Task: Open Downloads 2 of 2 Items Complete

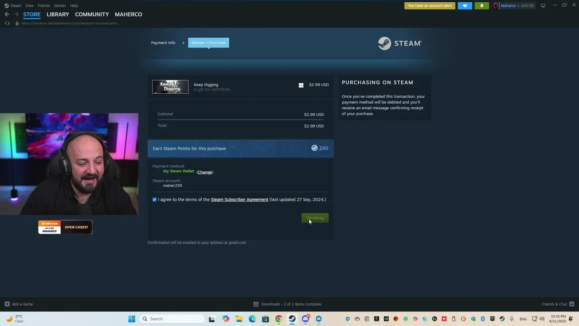Action: (291, 304)
